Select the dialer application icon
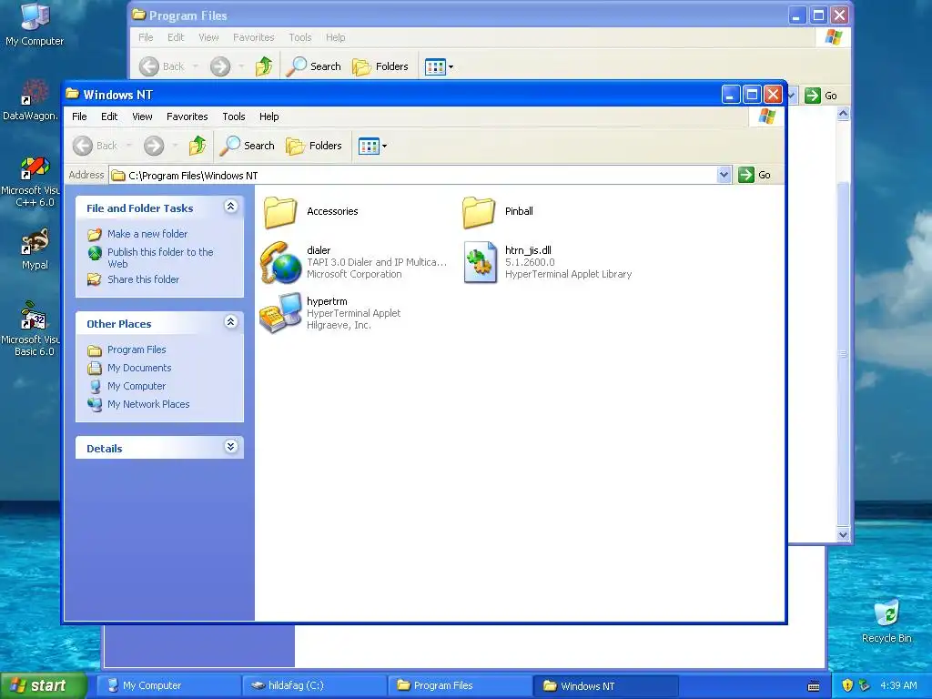 (x=280, y=262)
